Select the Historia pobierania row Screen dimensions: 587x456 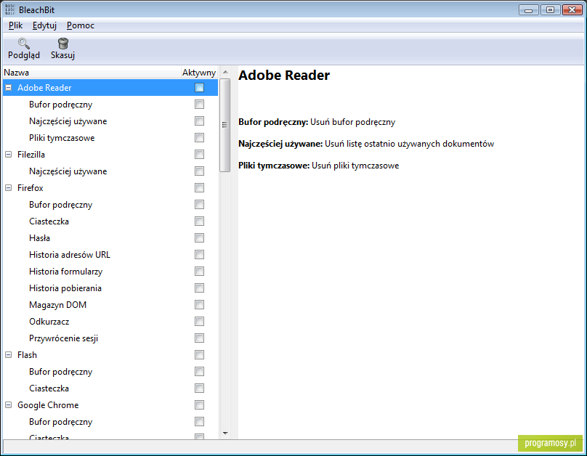point(110,288)
